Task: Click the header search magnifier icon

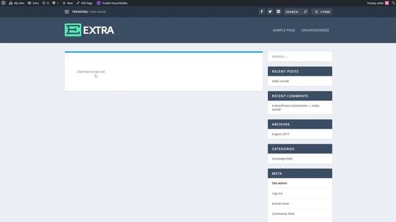Action: coord(305,12)
